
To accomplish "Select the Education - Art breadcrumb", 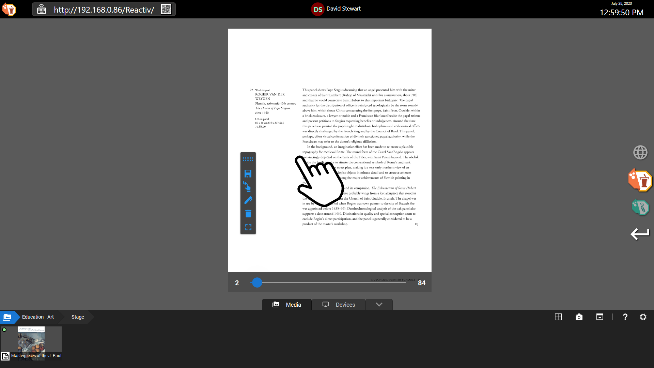I will coord(38,317).
